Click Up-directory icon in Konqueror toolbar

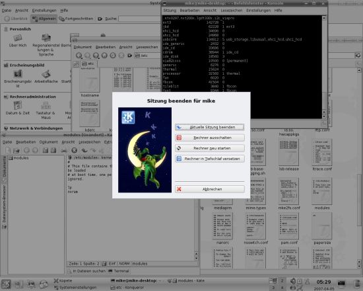[x=96, y=56]
